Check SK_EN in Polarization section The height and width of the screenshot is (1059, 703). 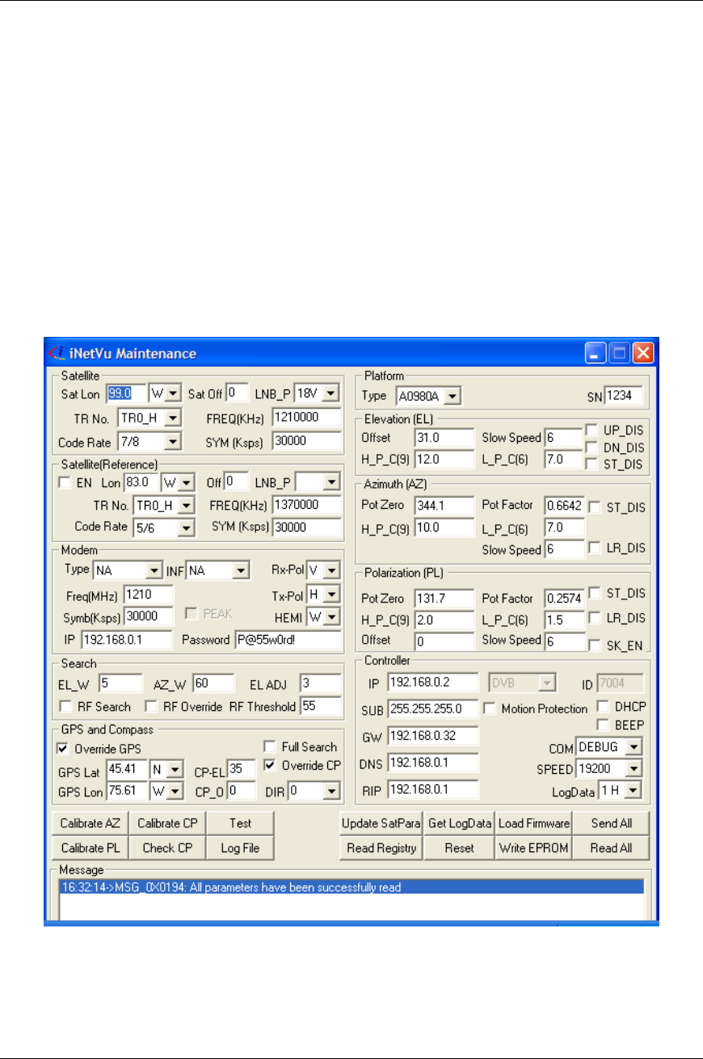click(593, 645)
